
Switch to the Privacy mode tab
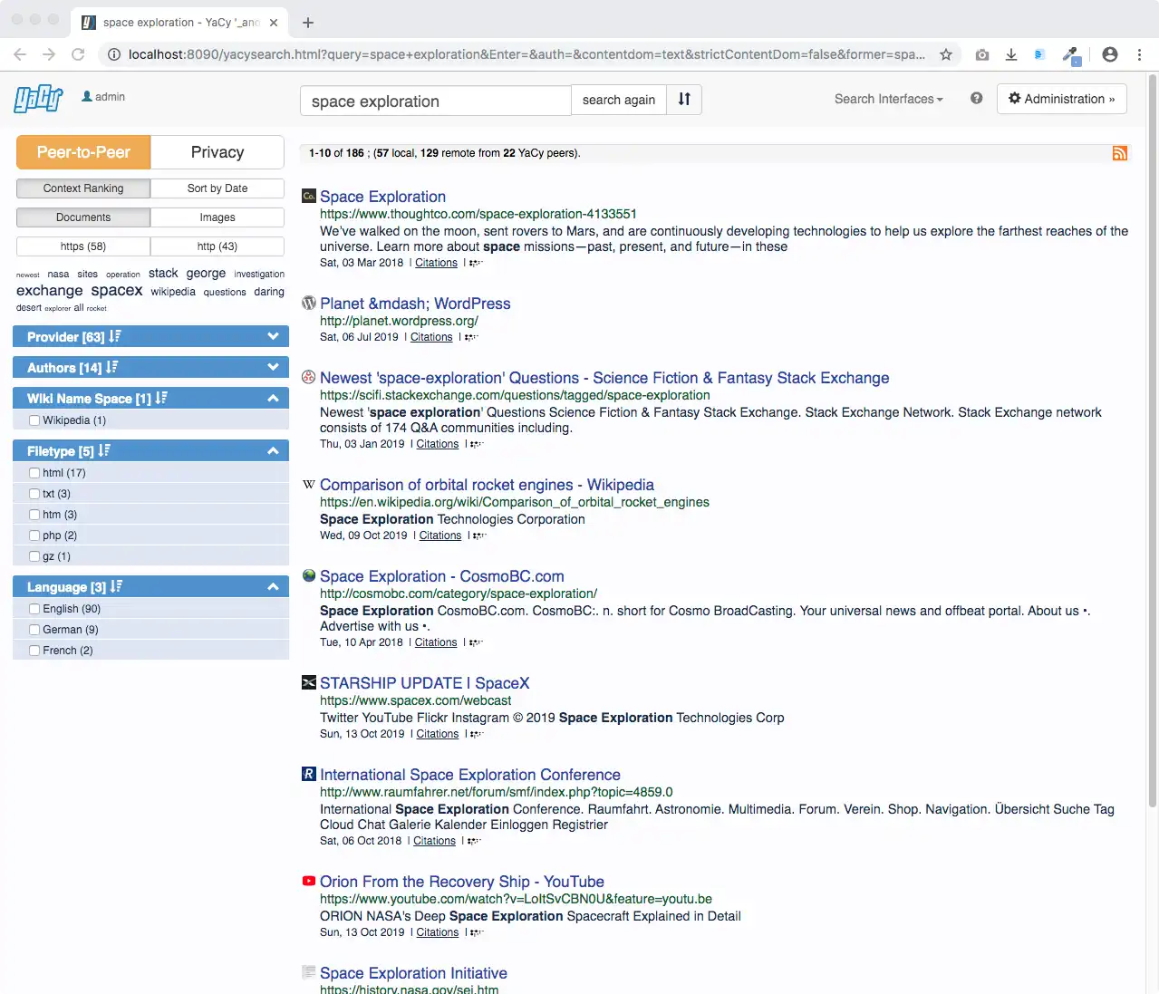217,152
